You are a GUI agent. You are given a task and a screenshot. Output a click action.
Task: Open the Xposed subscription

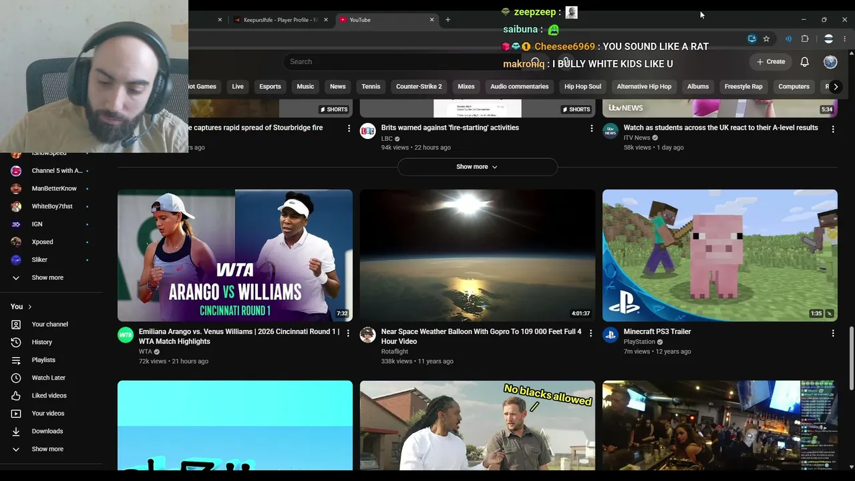click(51, 242)
